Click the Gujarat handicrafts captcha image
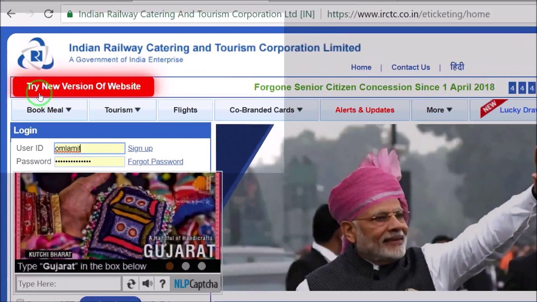 117,216
